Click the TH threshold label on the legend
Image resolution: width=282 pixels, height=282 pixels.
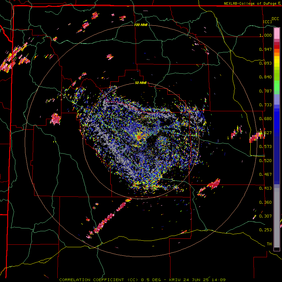(269, 244)
